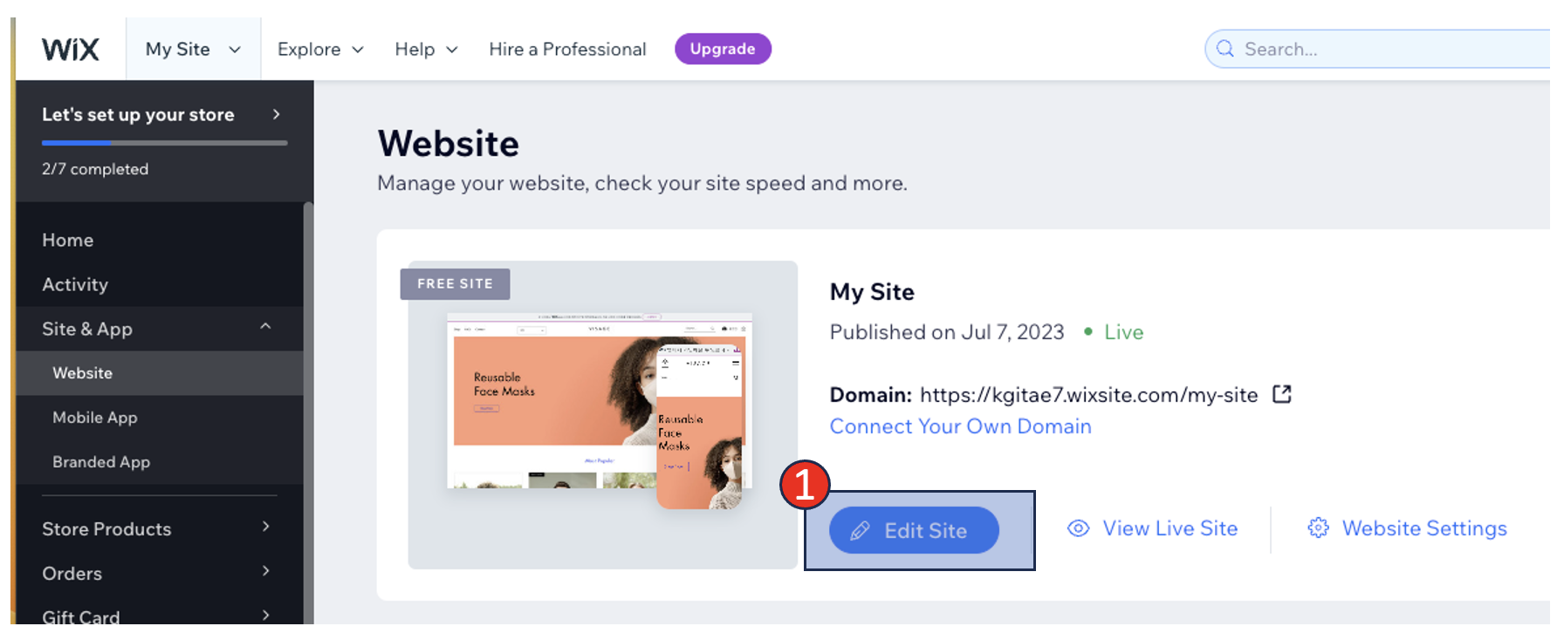Select the Site & App sidebar section
The image size is (1564, 633).
coord(160,329)
